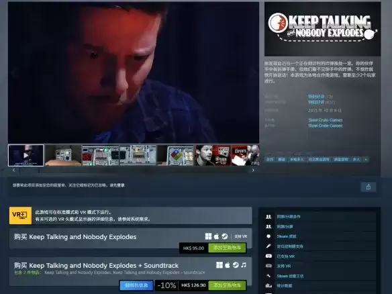This screenshot has height=294, width=392.
Task: Click the wrench icon beside Steam 创意工坊
Action: coord(268,276)
